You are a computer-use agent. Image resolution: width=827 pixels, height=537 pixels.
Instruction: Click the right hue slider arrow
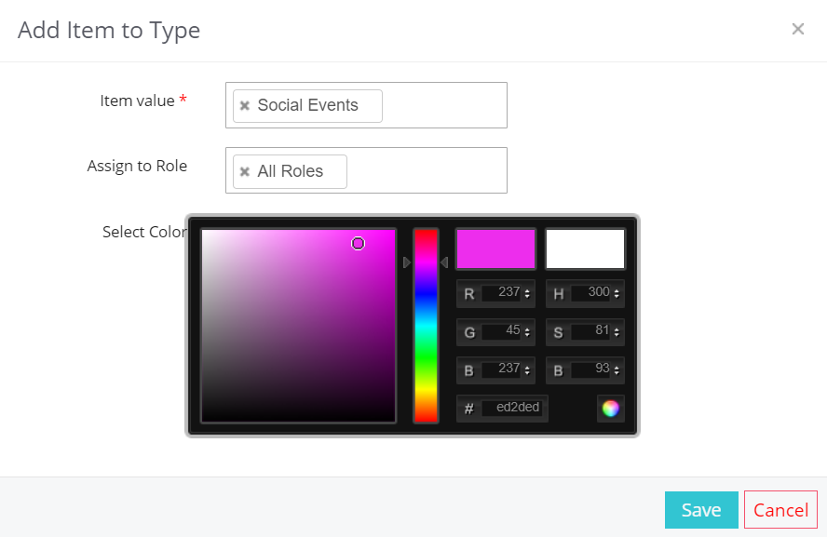(444, 262)
